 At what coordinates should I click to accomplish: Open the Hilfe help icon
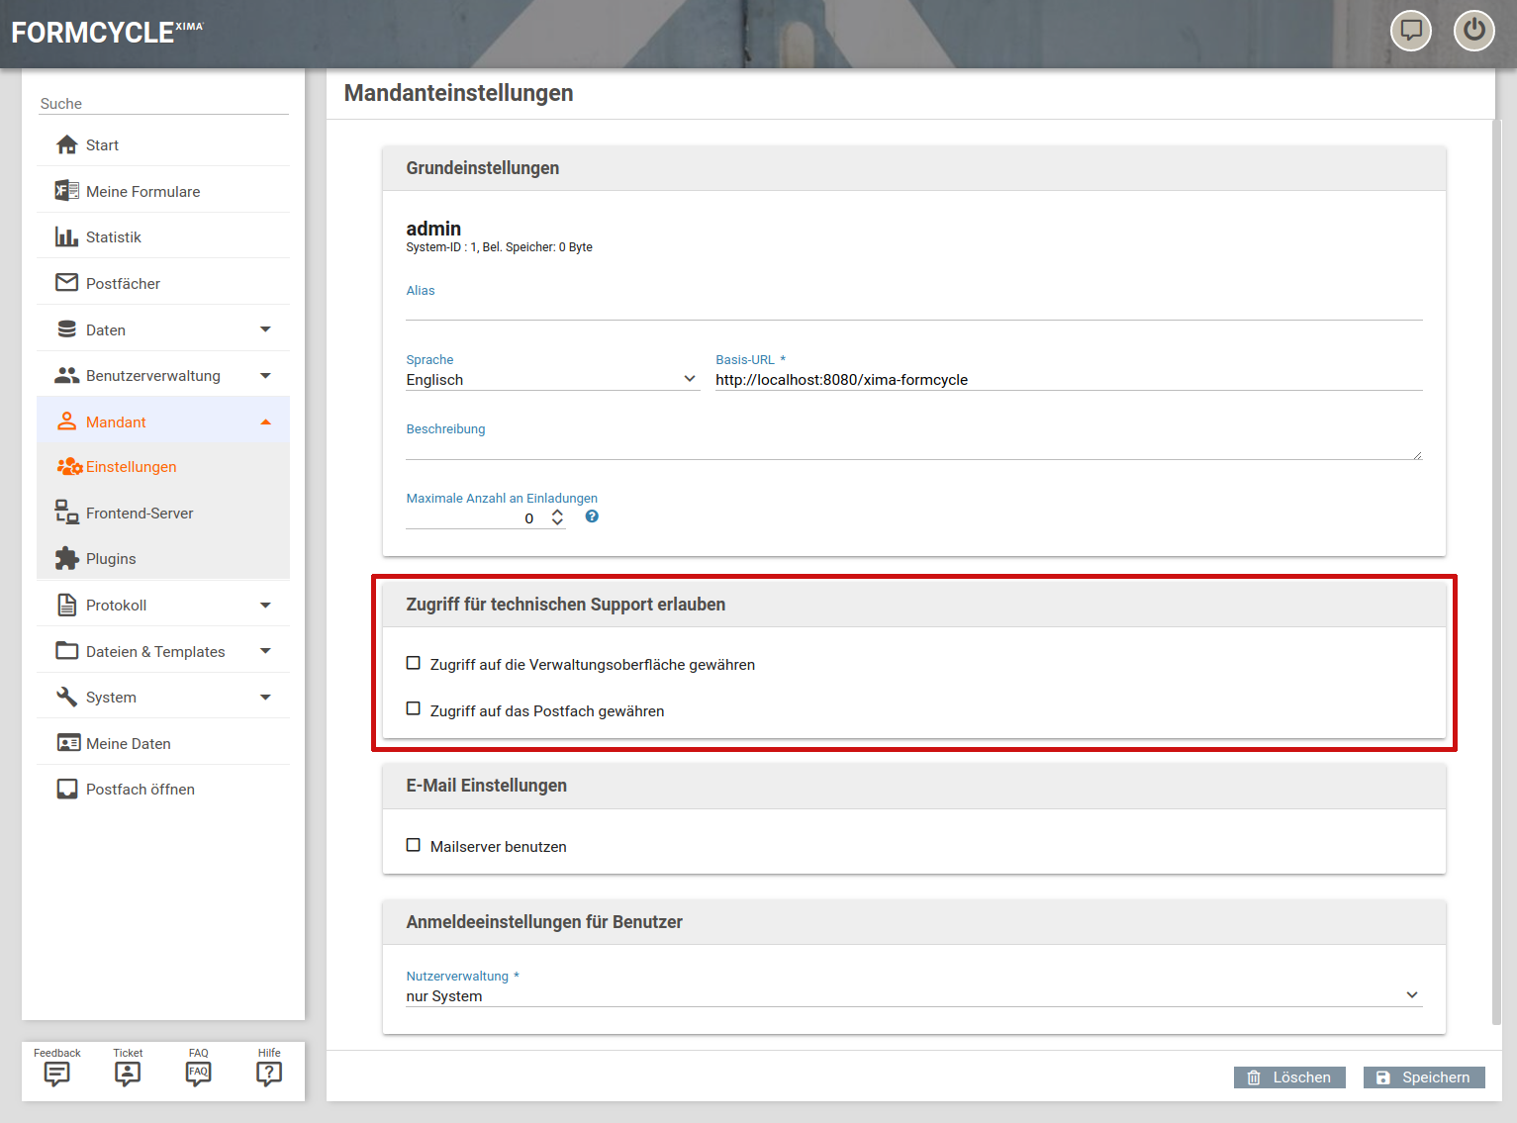pos(269,1074)
